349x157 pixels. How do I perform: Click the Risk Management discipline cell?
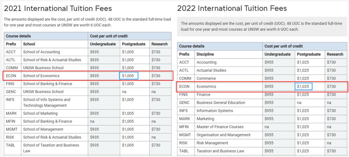(212, 143)
